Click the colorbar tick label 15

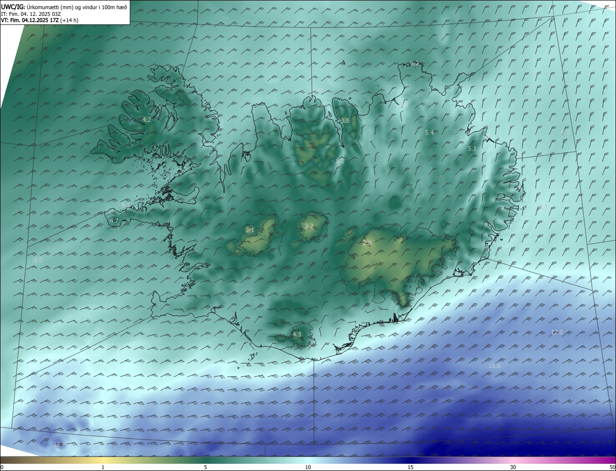411,467
